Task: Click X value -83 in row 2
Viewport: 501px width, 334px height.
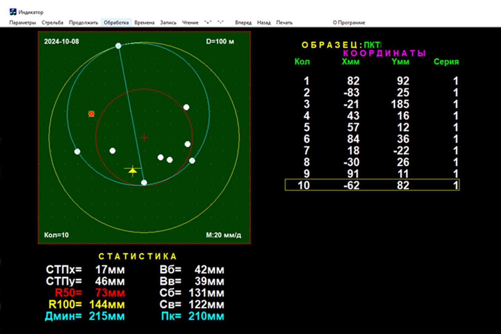Action: tap(351, 93)
